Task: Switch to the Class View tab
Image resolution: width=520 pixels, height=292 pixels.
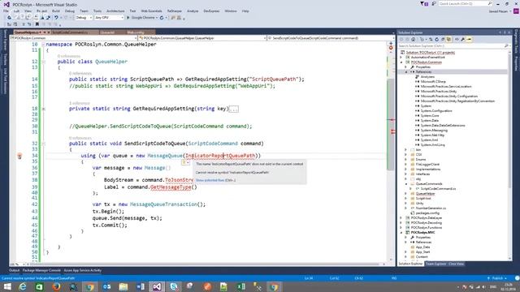Action: [456, 264]
